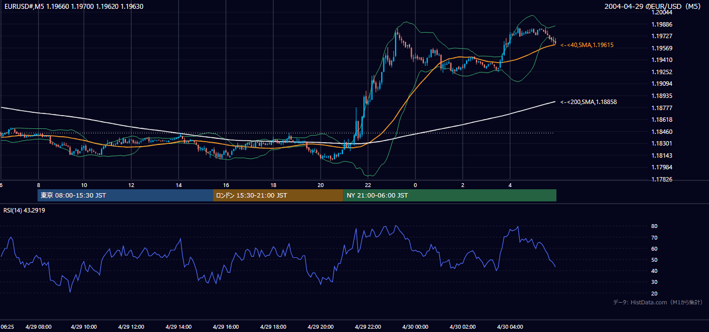The image size is (709, 332).
Task: Open the HistData.com data source credit
Action: 658,302
